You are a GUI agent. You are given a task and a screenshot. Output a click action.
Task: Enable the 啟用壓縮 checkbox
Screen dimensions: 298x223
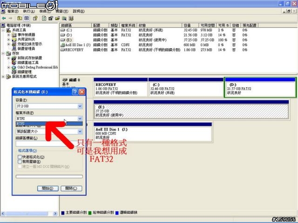(x=20, y=162)
